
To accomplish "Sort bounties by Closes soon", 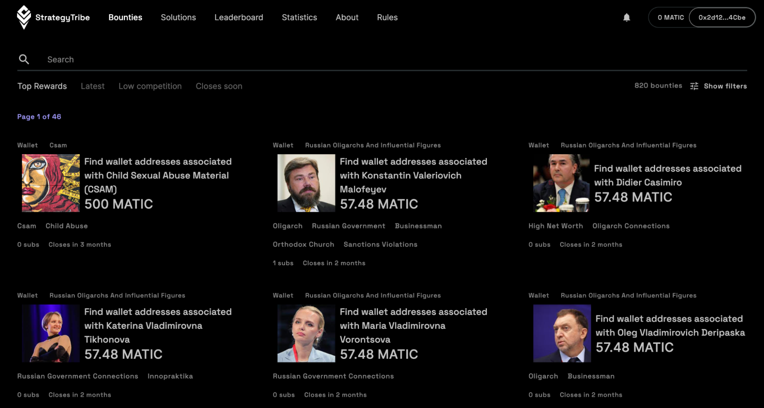I will (219, 86).
